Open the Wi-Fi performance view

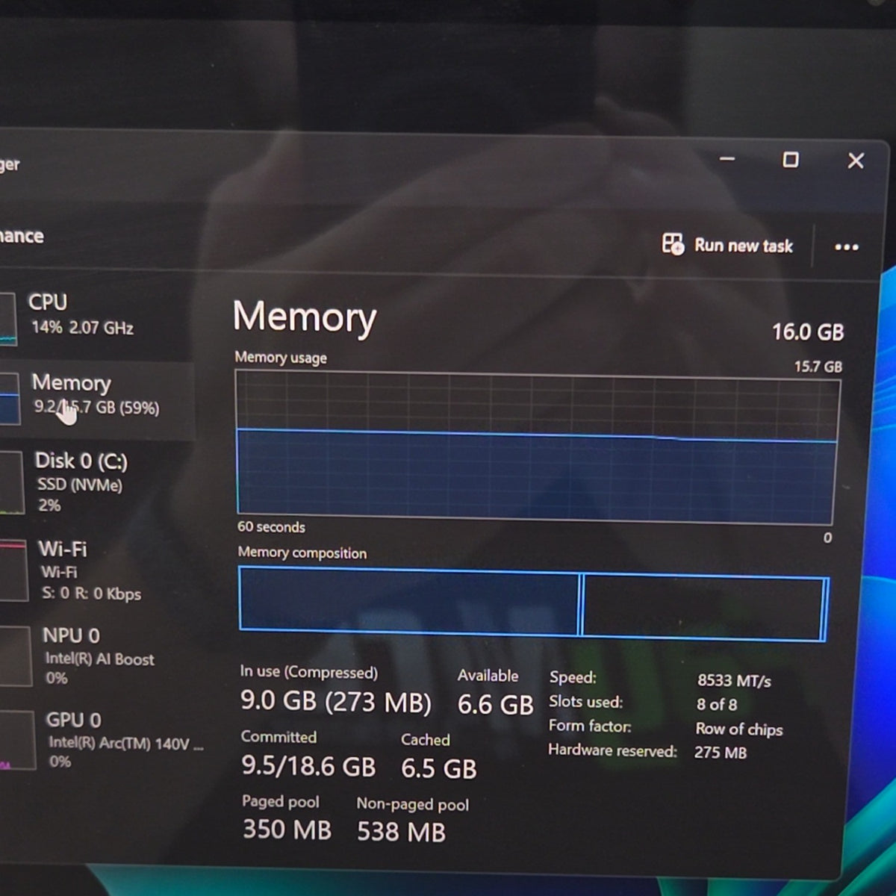97,570
